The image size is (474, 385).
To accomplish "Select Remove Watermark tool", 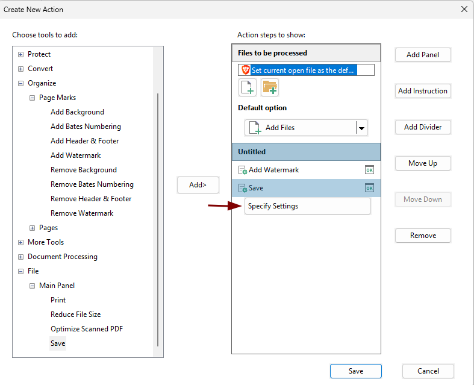I will click(x=82, y=213).
